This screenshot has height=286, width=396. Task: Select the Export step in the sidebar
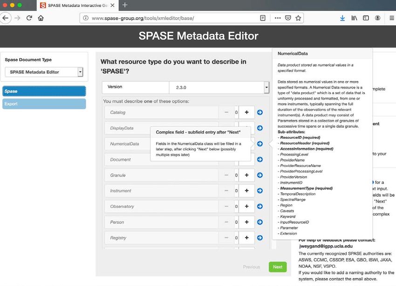pos(44,104)
